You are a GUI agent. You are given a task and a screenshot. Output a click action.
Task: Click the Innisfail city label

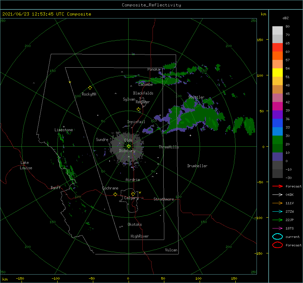coord(136,122)
